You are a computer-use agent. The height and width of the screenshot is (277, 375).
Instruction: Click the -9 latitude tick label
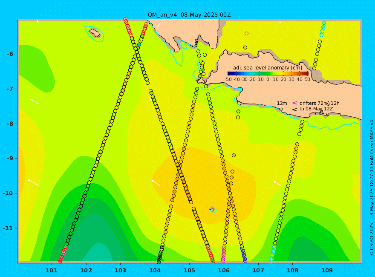tap(10, 159)
